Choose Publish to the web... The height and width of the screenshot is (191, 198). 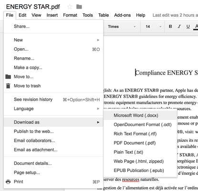53,131
